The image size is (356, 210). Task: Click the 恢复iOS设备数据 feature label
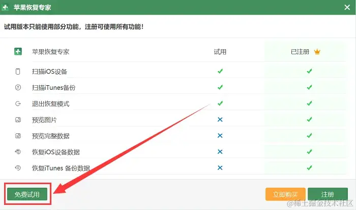[x=56, y=152]
